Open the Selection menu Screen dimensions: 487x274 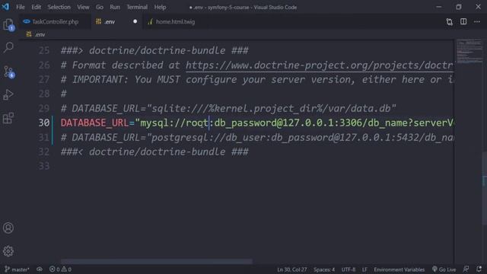point(59,7)
